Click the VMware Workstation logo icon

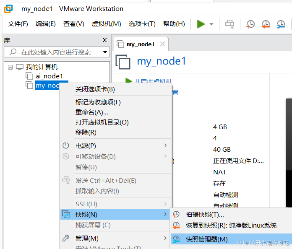[8, 9]
